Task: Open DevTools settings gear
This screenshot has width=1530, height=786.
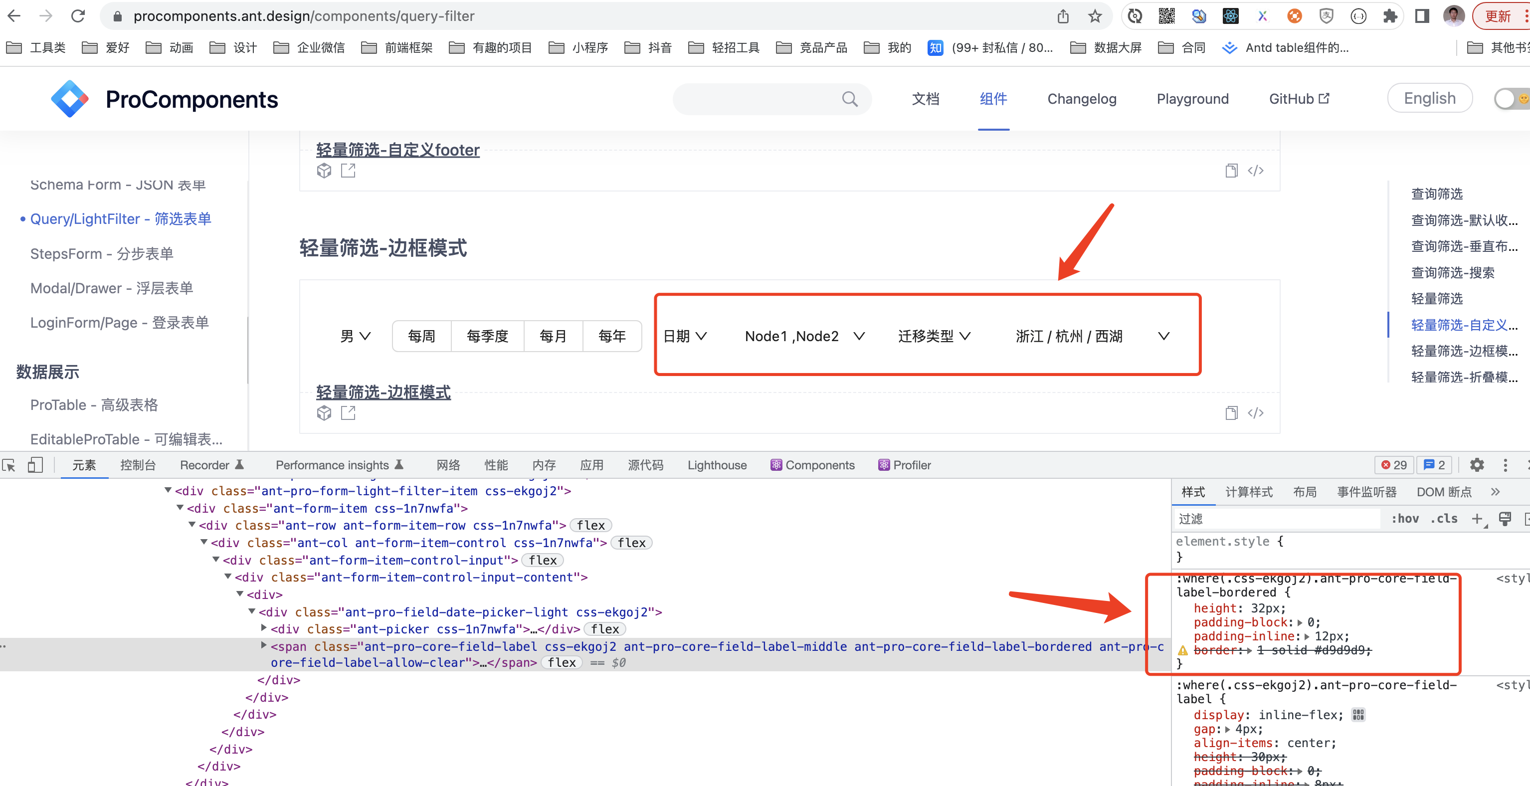Action: (x=1478, y=465)
